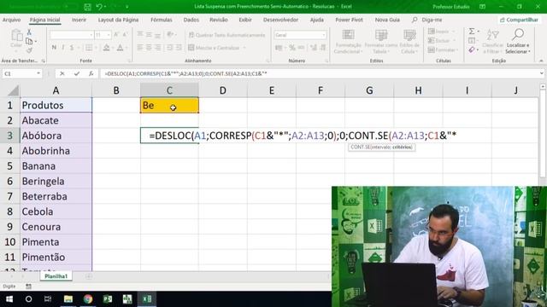Collapse the ribbon with the caret
The image size is (547, 307).
pos(541,61)
